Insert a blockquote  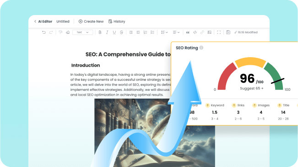(188, 32)
